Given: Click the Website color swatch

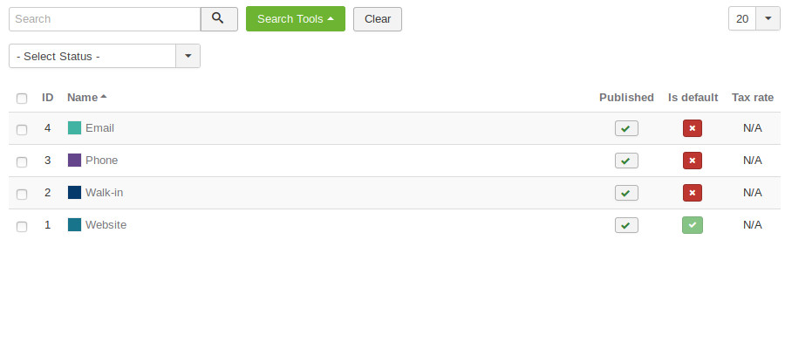Looking at the screenshot, I should coord(74,225).
